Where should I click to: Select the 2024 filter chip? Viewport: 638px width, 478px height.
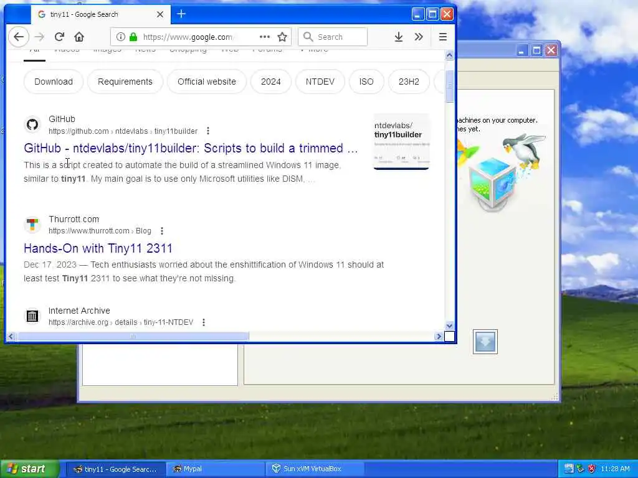click(270, 82)
